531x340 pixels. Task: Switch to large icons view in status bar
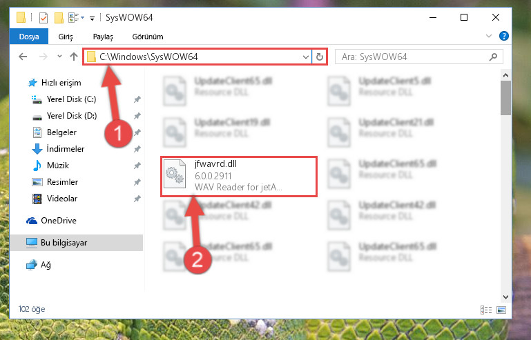coord(501,310)
